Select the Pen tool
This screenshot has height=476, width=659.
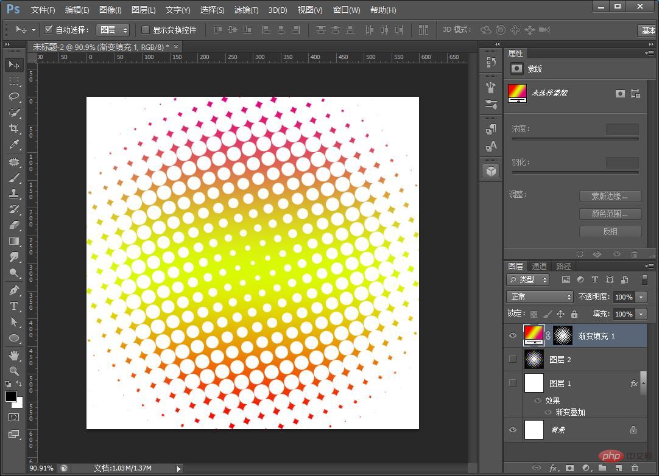tap(14, 290)
